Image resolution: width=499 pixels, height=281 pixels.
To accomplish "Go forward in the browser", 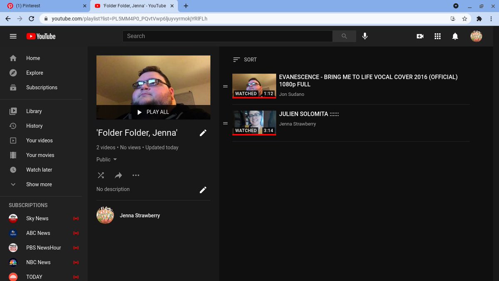I will tap(20, 19).
